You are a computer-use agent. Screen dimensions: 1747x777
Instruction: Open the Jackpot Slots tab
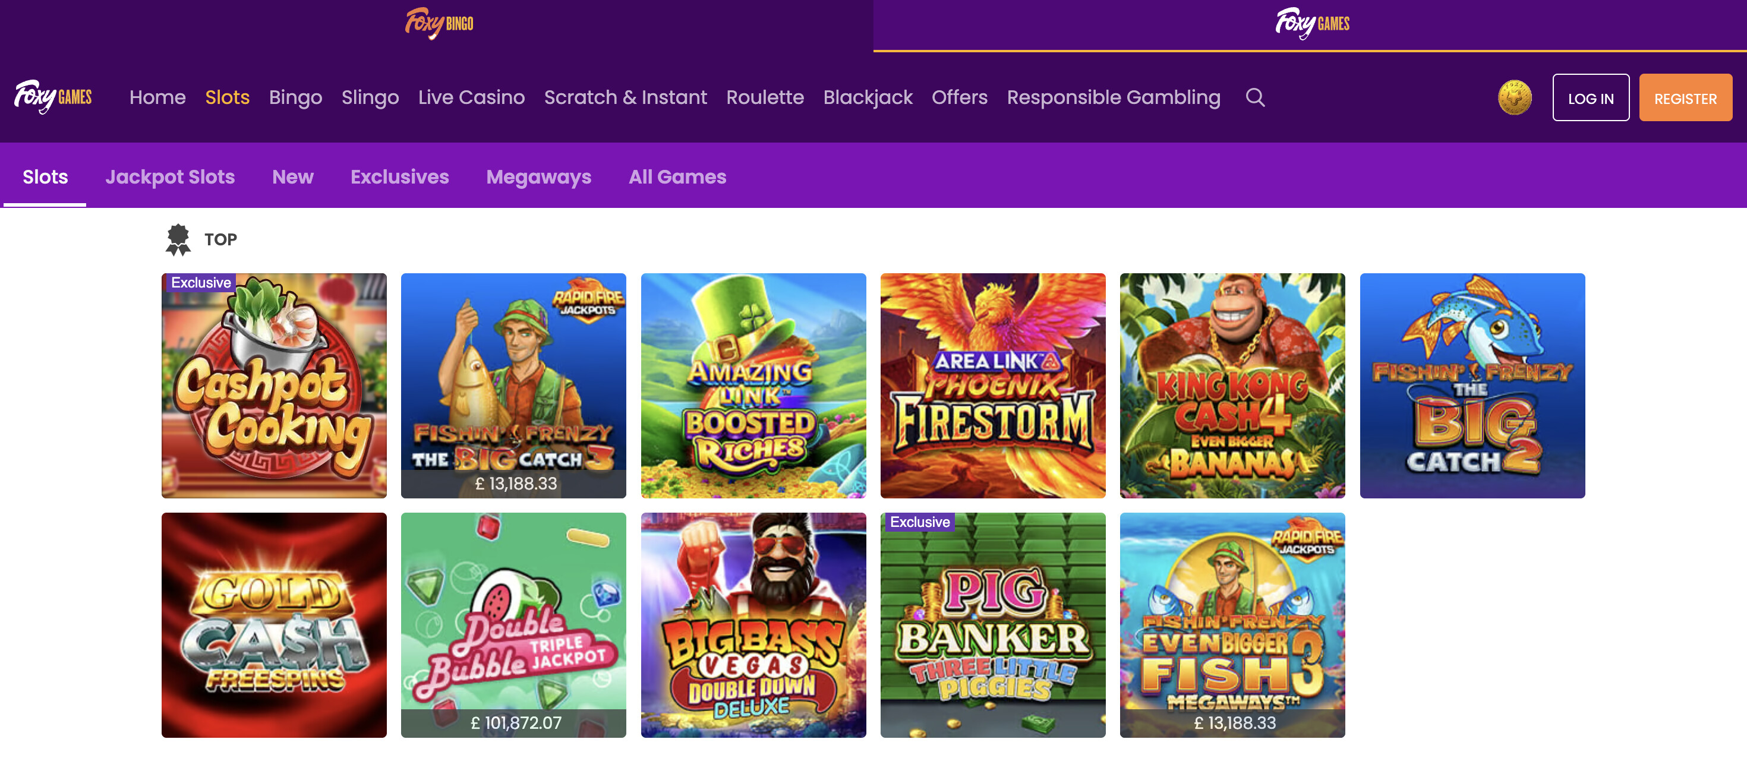(169, 177)
